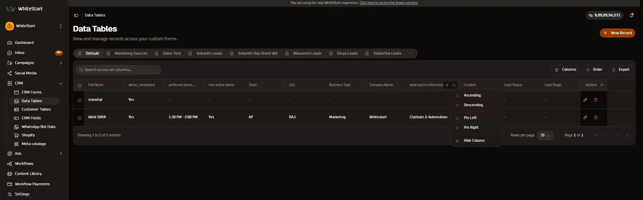
Task: Click the Lead Status column header
Action: click(513, 85)
